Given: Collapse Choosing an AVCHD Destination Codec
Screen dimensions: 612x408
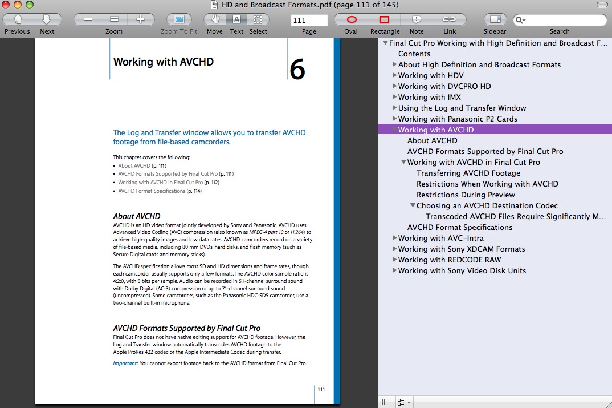Looking at the screenshot, I should 413,205.
